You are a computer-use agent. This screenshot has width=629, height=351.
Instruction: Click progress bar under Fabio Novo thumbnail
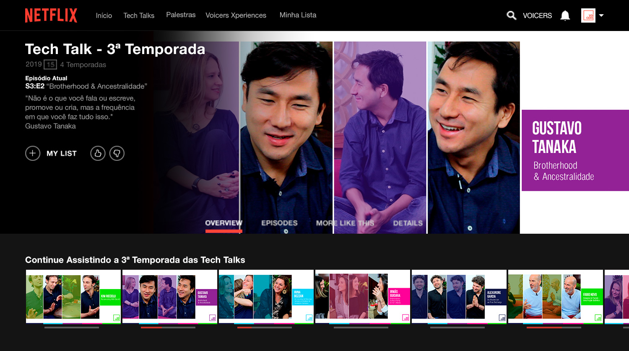tap(554, 328)
